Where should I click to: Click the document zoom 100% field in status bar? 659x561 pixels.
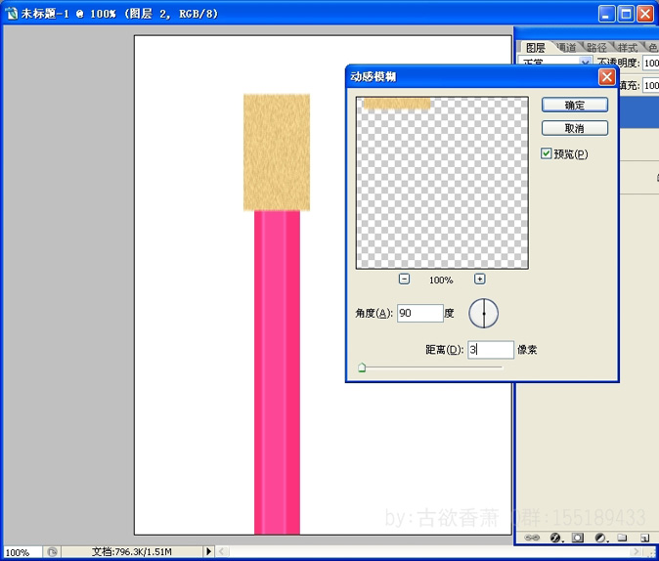(22, 552)
